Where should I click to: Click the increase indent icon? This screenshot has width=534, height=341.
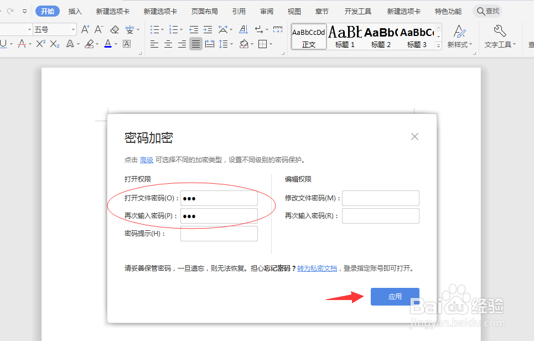click(208, 30)
